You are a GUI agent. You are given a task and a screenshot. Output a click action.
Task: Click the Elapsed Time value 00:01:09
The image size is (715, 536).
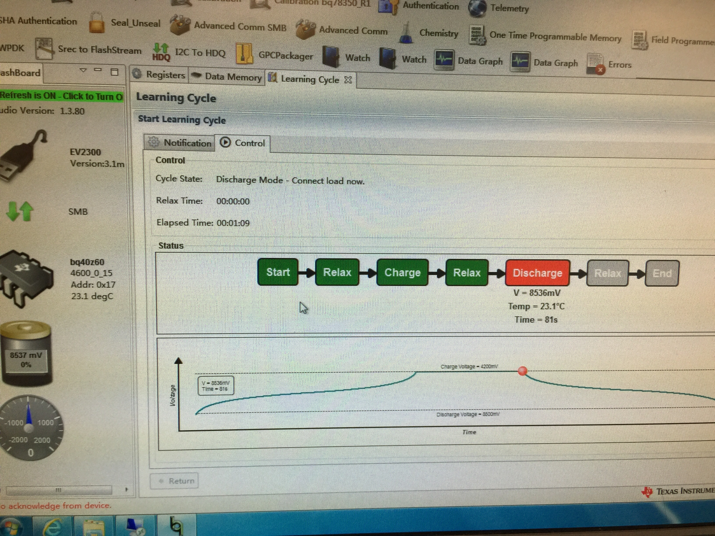coord(233,223)
